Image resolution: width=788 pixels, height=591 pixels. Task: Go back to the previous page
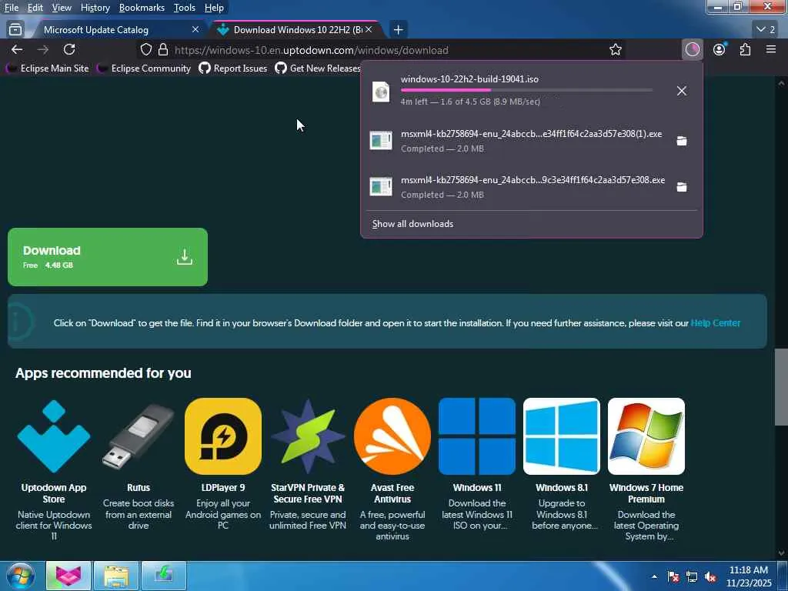[17, 49]
